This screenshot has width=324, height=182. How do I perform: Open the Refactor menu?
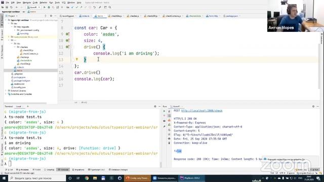coord(44,3)
